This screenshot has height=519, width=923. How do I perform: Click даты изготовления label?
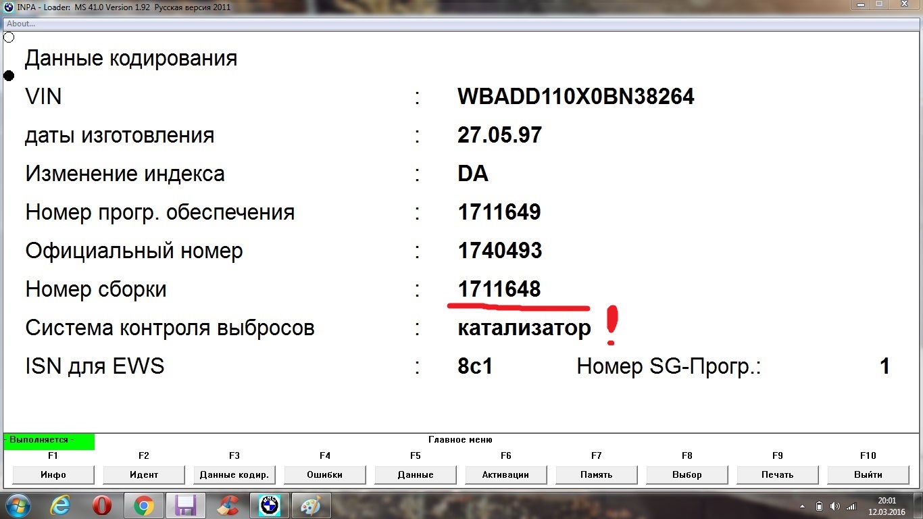pyautogui.click(x=120, y=136)
